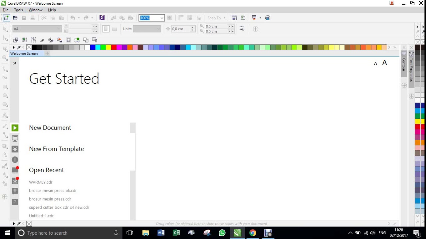
Task: Open Windows Start menu
Action: coord(7,233)
